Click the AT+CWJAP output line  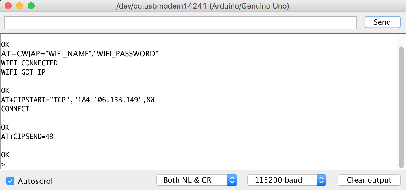coord(80,54)
